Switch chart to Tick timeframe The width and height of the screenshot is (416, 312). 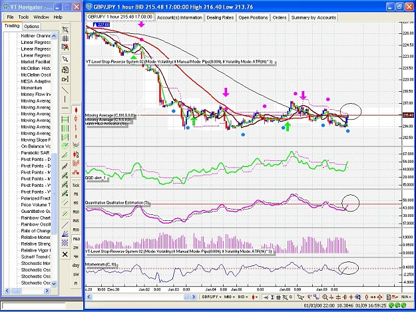tap(76, 185)
